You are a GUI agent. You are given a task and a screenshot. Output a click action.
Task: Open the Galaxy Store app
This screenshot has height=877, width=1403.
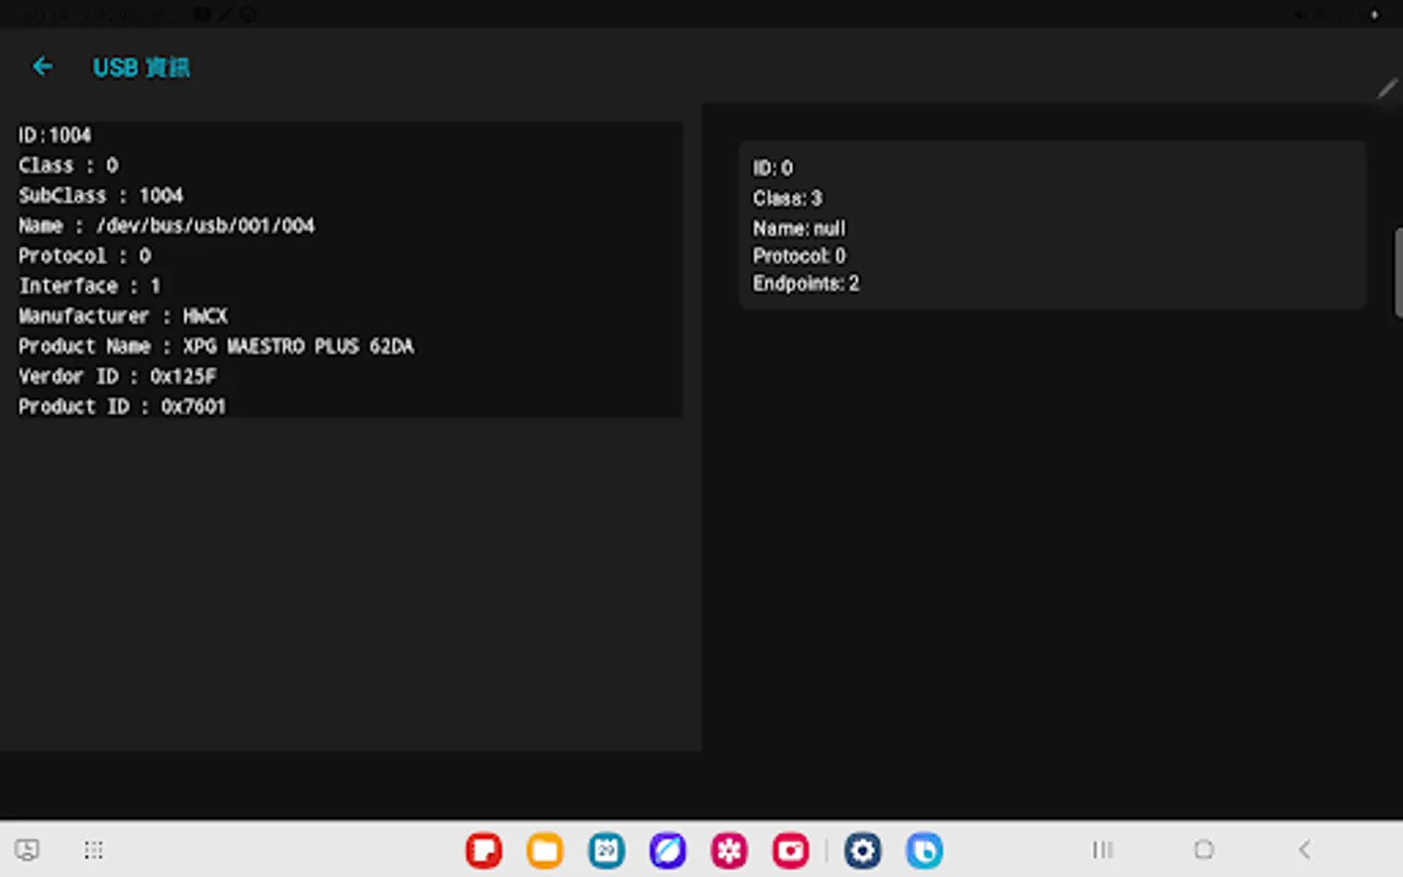729,850
